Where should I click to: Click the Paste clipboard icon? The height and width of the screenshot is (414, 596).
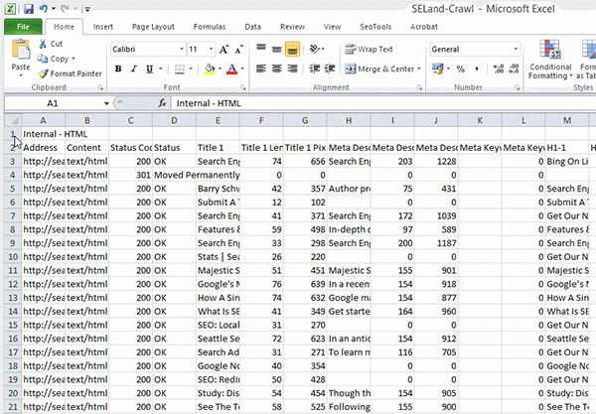tap(20, 53)
